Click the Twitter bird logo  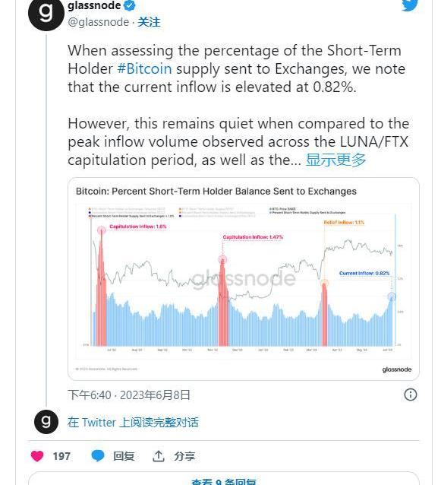410,5
